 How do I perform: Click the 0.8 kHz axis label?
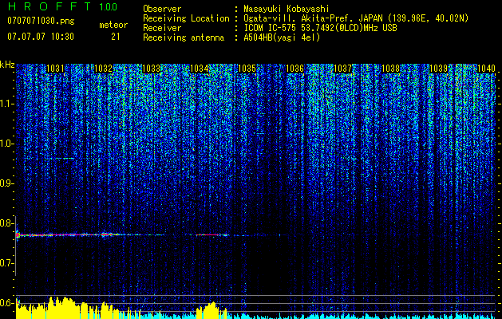(x=7, y=223)
